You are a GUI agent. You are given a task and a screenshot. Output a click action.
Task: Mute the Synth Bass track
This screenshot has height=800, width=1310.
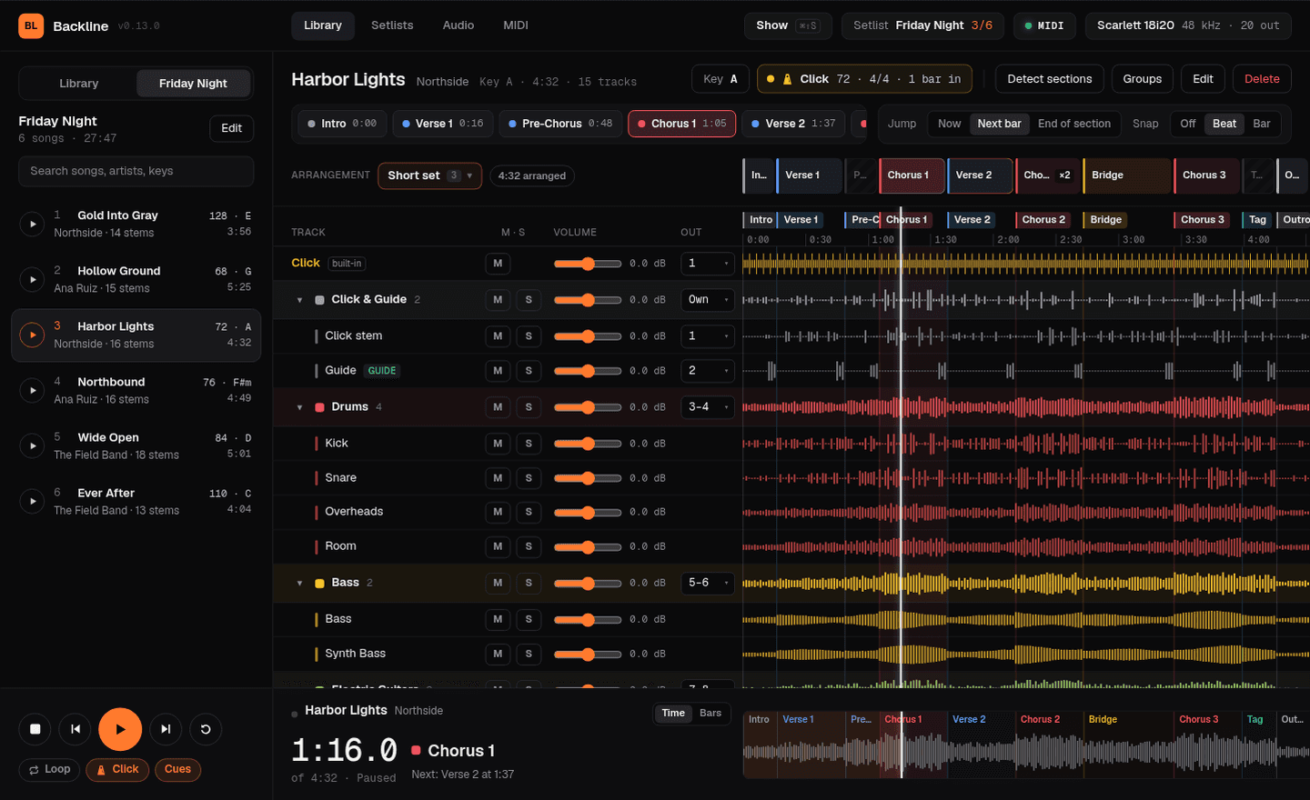pos(498,654)
